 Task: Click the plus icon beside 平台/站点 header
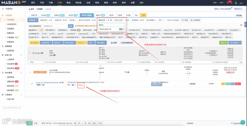(x=33, y=53)
